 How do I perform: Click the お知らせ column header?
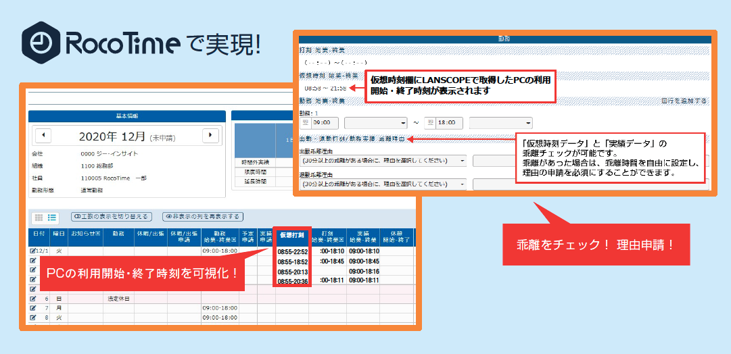coord(85,236)
